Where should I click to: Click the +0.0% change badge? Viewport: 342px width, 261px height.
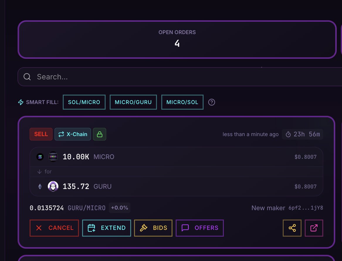[x=120, y=208]
